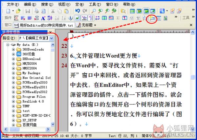Open the 工具(T) menu
The height and width of the screenshot is (140, 197).
[95, 4]
